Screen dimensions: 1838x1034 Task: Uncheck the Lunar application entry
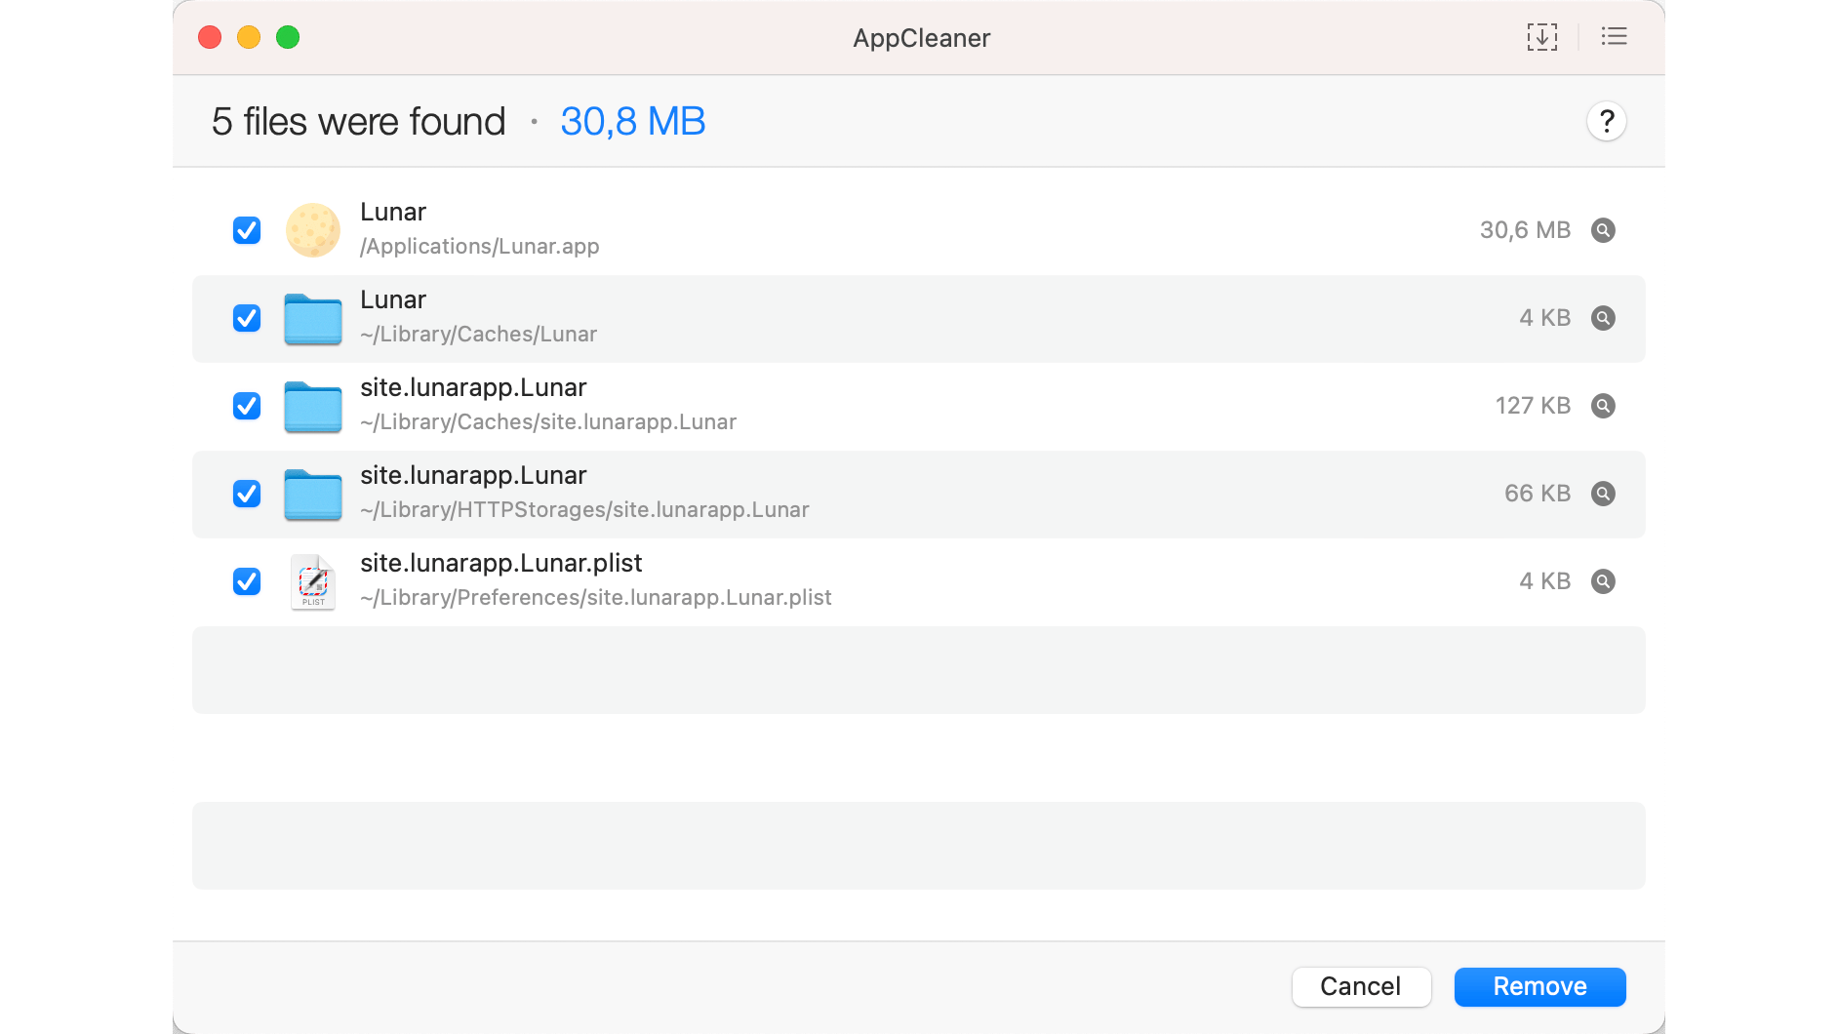pyautogui.click(x=247, y=230)
